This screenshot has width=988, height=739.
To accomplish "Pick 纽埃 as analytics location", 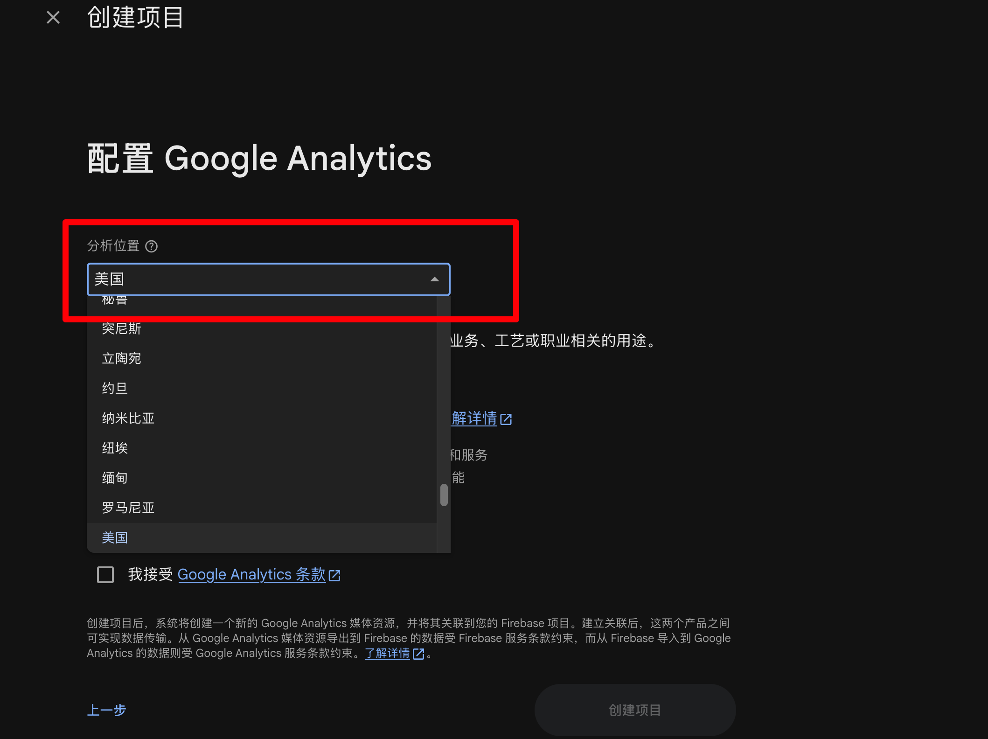I will [x=262, y=448].
